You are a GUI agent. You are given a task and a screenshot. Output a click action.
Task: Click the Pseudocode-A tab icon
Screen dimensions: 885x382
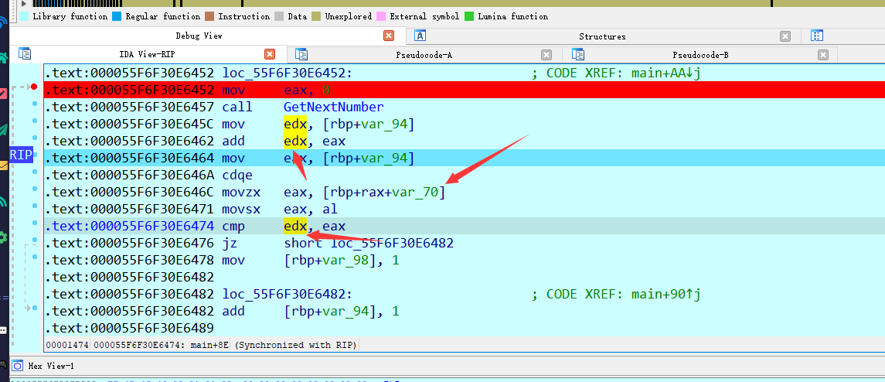pyautogui.click(x=301, y=54)
